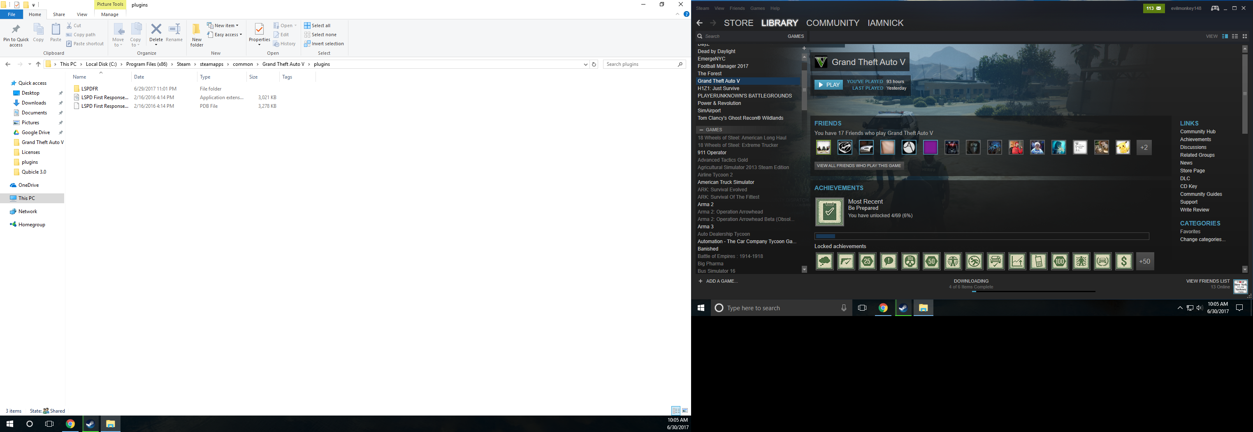Open the recent locations dropdown arrow
Image resolution: width=1253 pixels, height=432 pixels.
(x=30, y=64)
